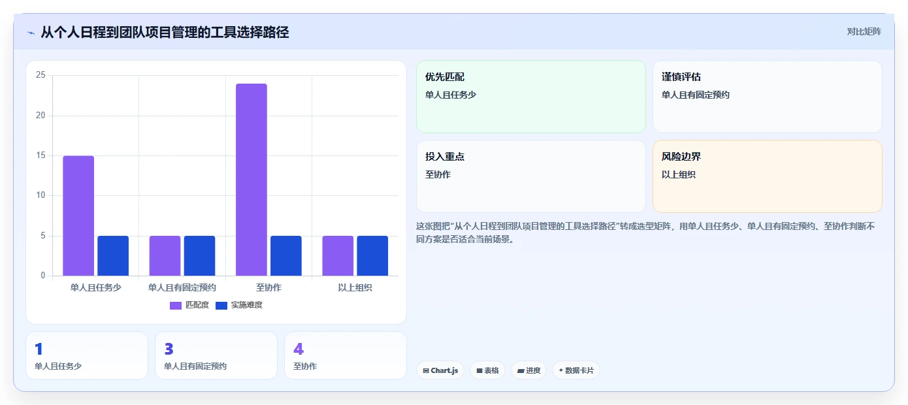Click the y-axis value 20
908x405 pixels.
click(x=41, y=116)
